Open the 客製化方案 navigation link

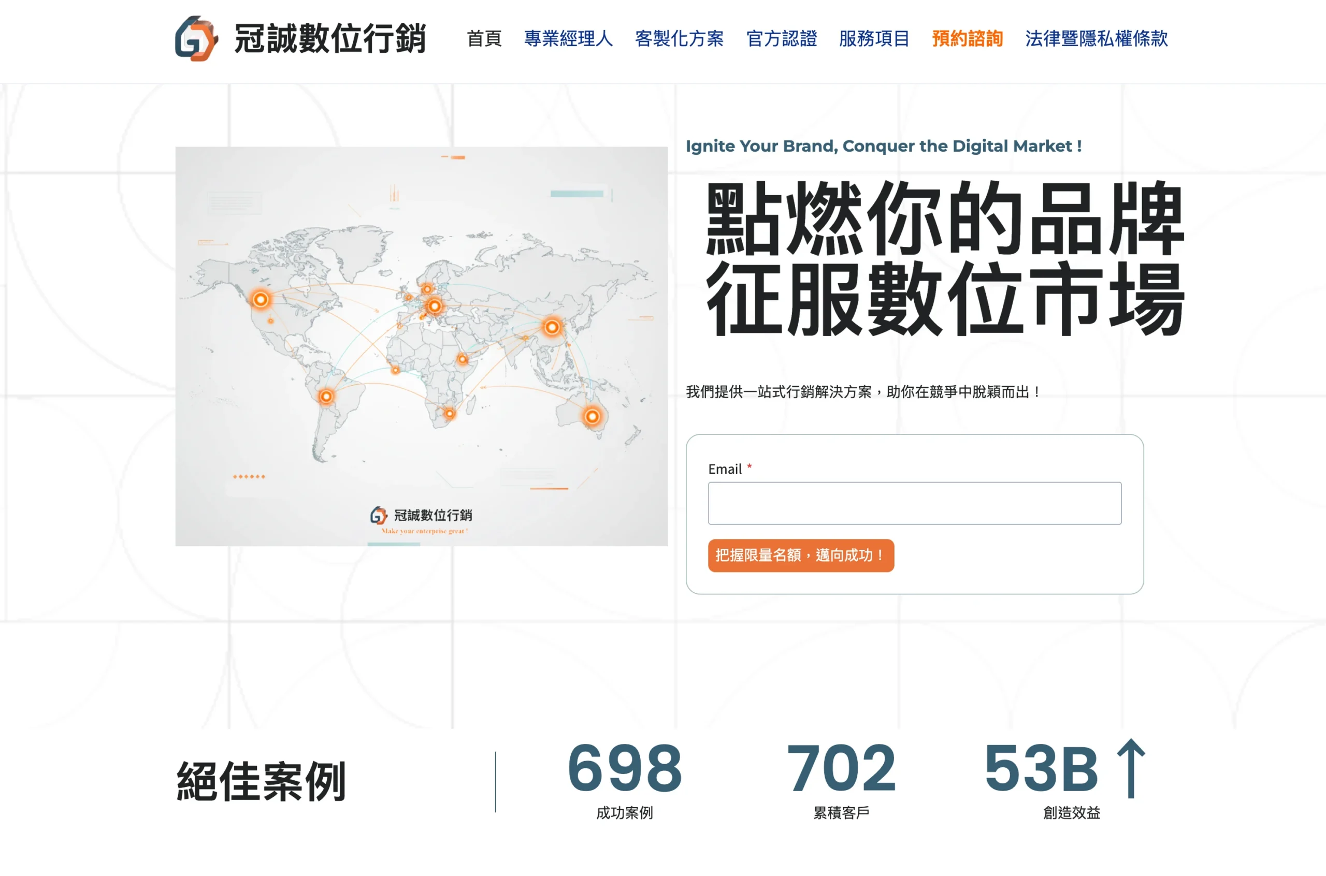click(x=679, y=38)
